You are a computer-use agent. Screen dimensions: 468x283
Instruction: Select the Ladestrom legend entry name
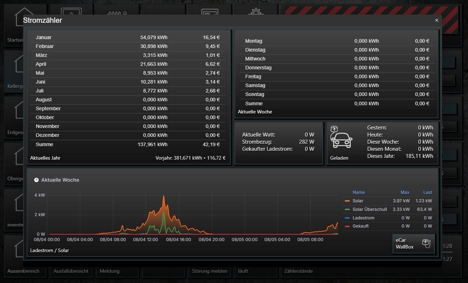(x=363, y=218)
